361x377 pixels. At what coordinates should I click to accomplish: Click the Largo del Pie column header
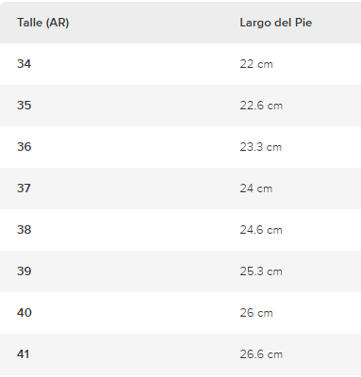[x=276, y=23]
